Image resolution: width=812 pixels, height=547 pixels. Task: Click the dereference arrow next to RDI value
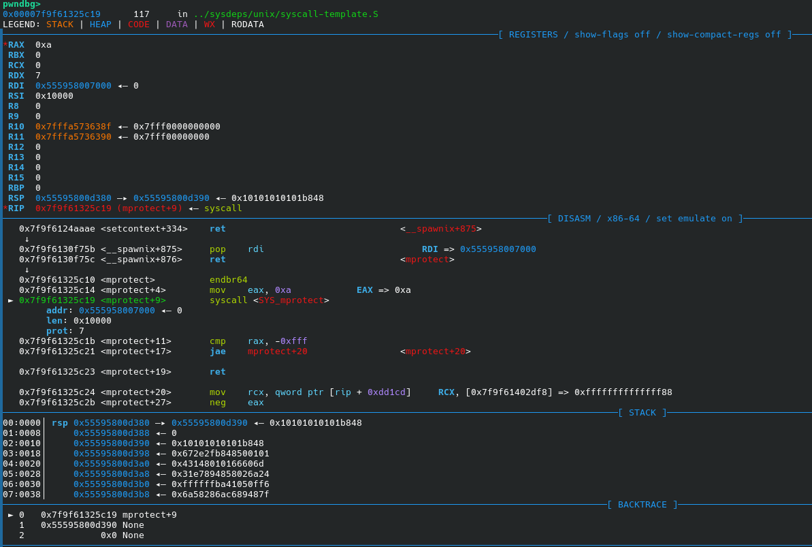[123, 86]
